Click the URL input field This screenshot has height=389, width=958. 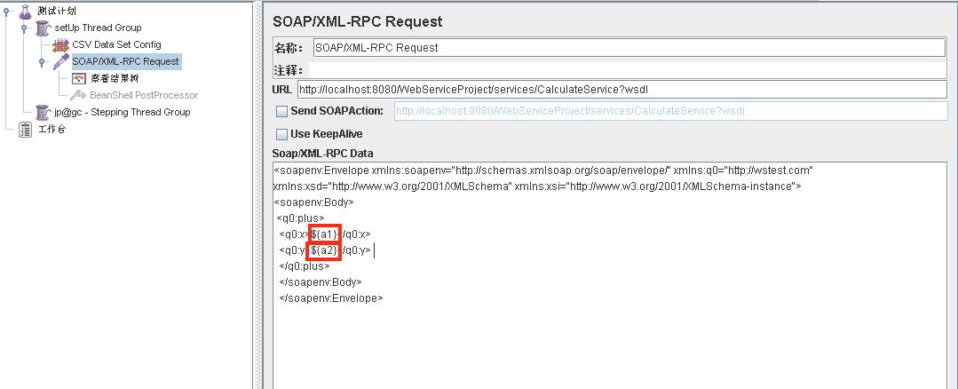coord(622,90)
